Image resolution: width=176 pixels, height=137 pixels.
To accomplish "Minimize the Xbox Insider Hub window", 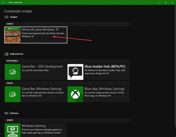I will tap(159, 2).
